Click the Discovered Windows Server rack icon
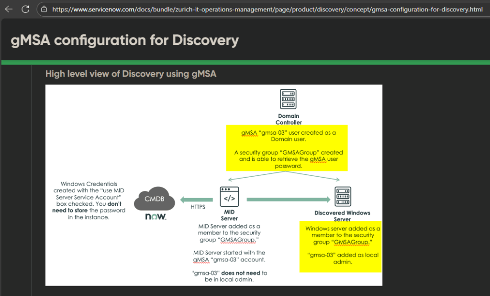Screen dimensions: 490x296 click(x=342, y=197)
